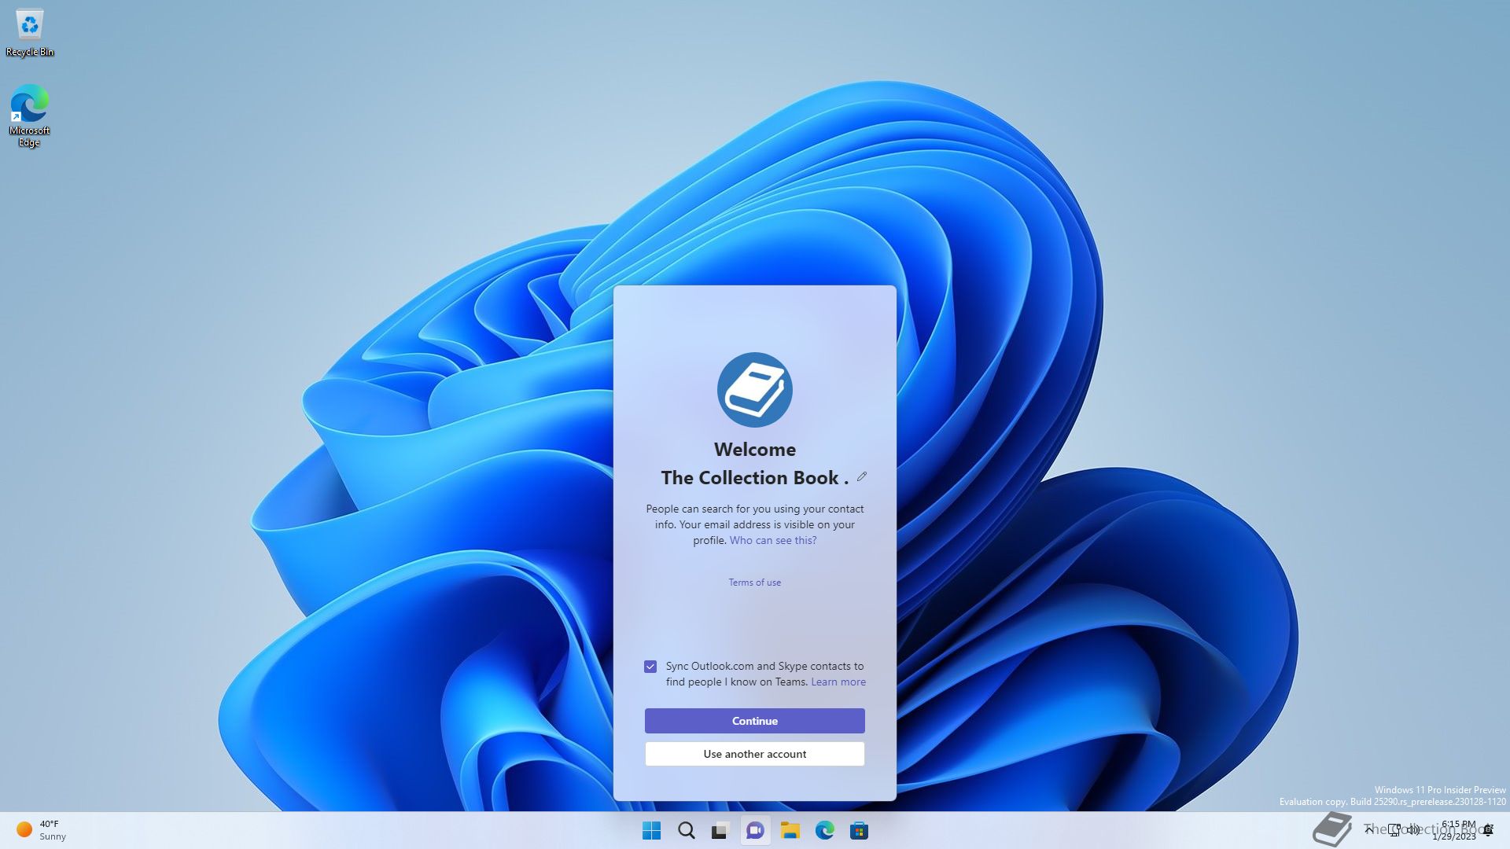Open the Windows Start menu
This screenshot has width=1510, height=849.
coord(651,830)
